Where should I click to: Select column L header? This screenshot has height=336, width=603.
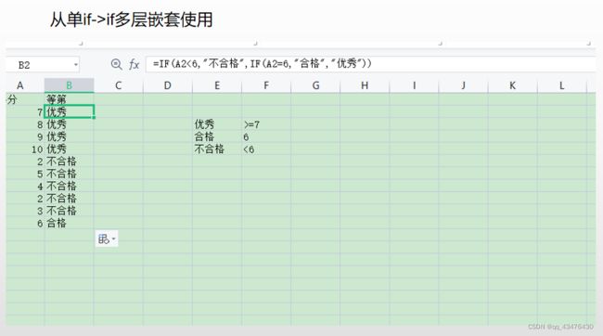pyautogui.click(x=561, y=85)
